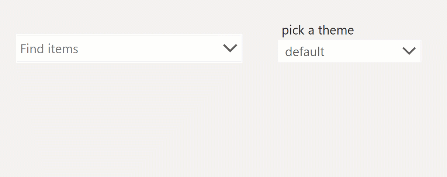Screen dimensions: 447x177
Task: Expand the Find items combo box
Action: [x=230, y=48]
